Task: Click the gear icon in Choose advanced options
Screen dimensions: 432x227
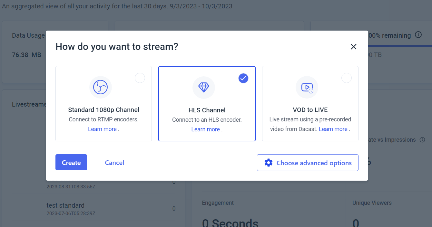Action: coord(268,163)
